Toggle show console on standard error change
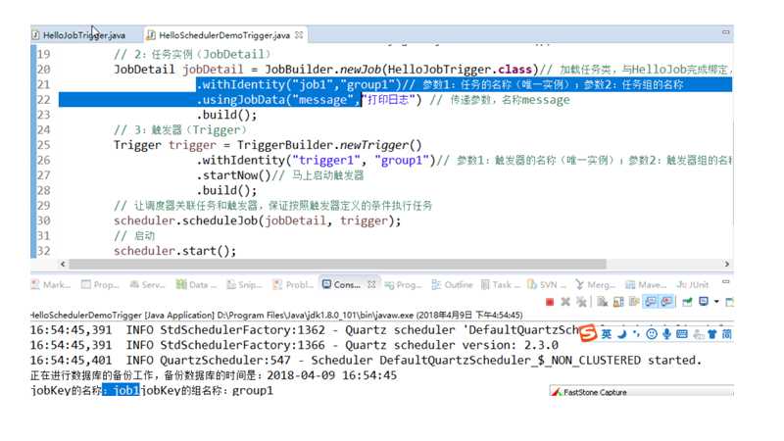Image resolution: width=784 pixels, height=441 pixels. pos(667,302)
